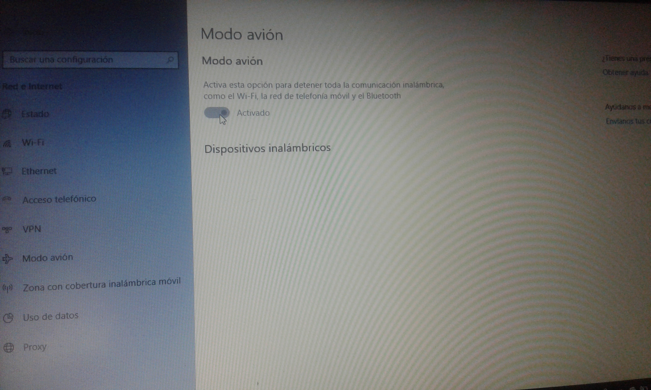
Task: Click the Wi-Fi signal icon
Action: tap(7, 143)
